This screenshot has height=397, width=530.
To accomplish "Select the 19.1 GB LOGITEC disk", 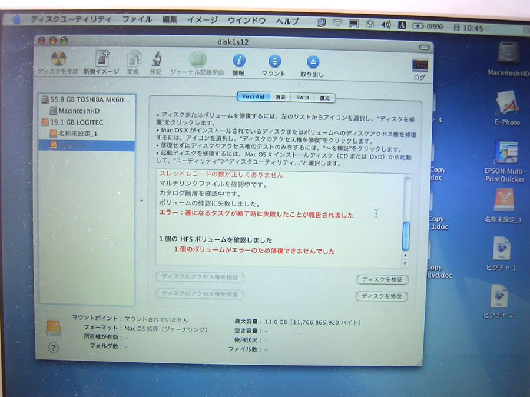I will [x=87, y=122].
